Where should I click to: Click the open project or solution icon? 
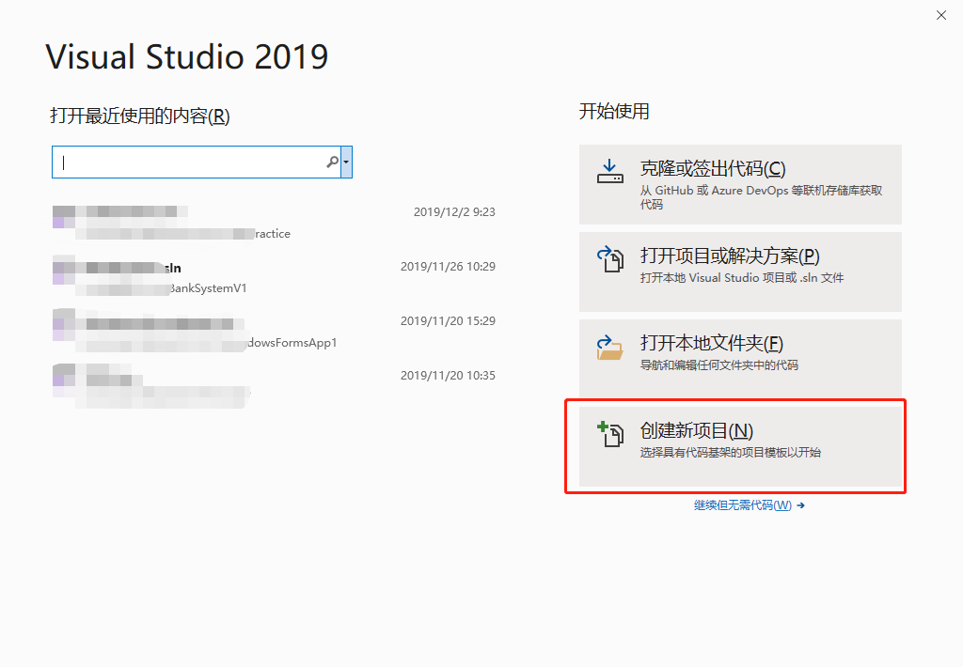tap(609, 259)
